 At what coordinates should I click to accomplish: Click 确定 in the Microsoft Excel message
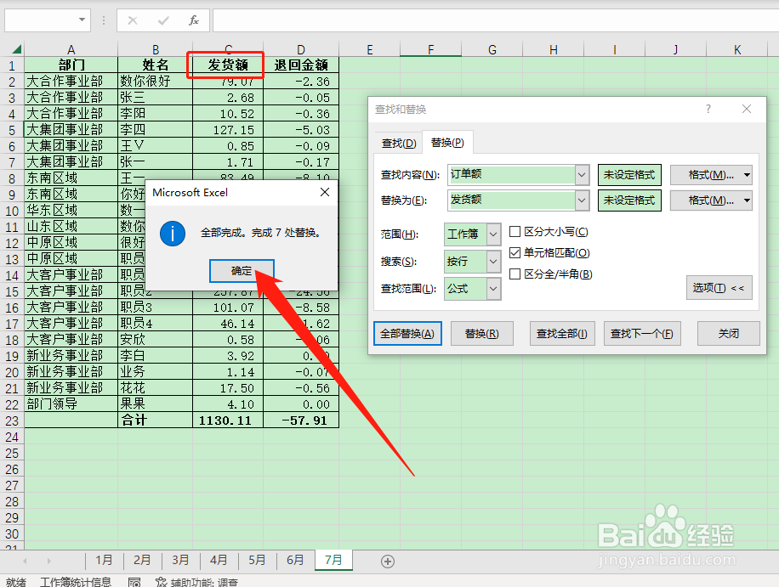(x=242, y=271)
